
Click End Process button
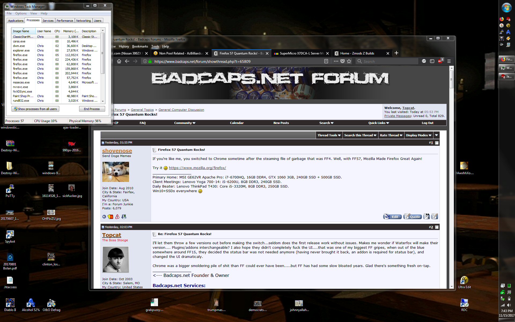coord(92,109)
